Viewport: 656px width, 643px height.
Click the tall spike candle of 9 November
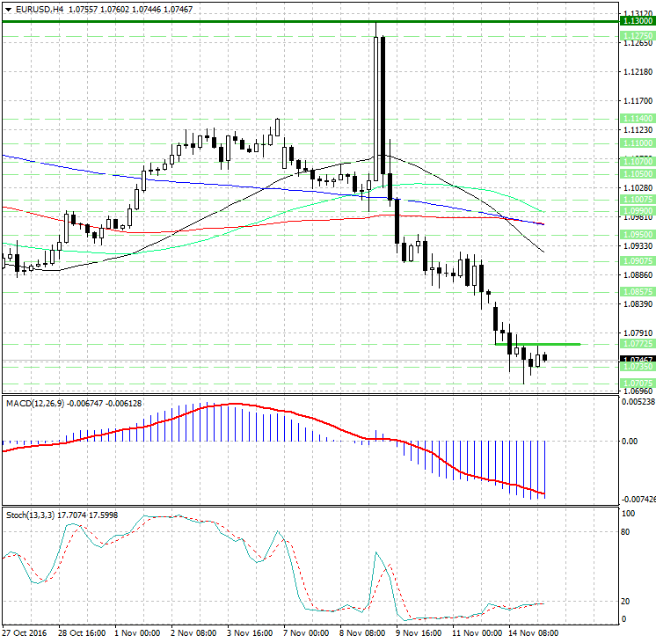[375, 109]
